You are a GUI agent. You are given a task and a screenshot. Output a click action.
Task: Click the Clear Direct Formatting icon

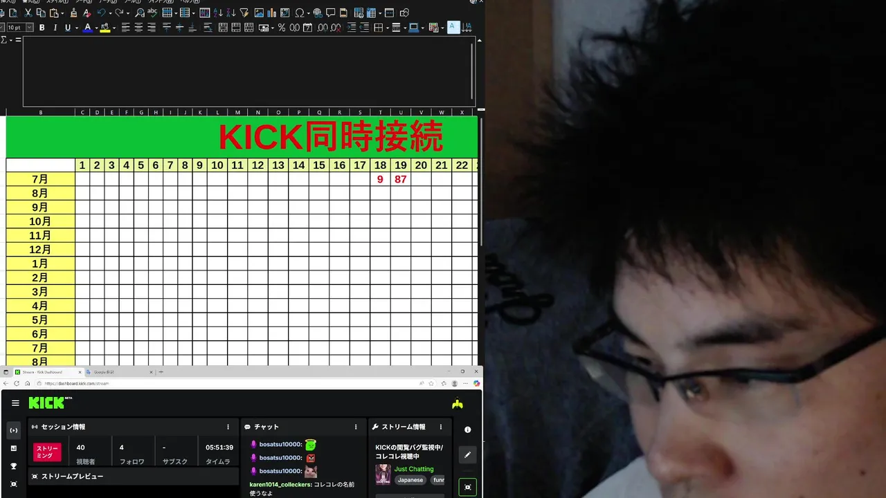(87, 13)
